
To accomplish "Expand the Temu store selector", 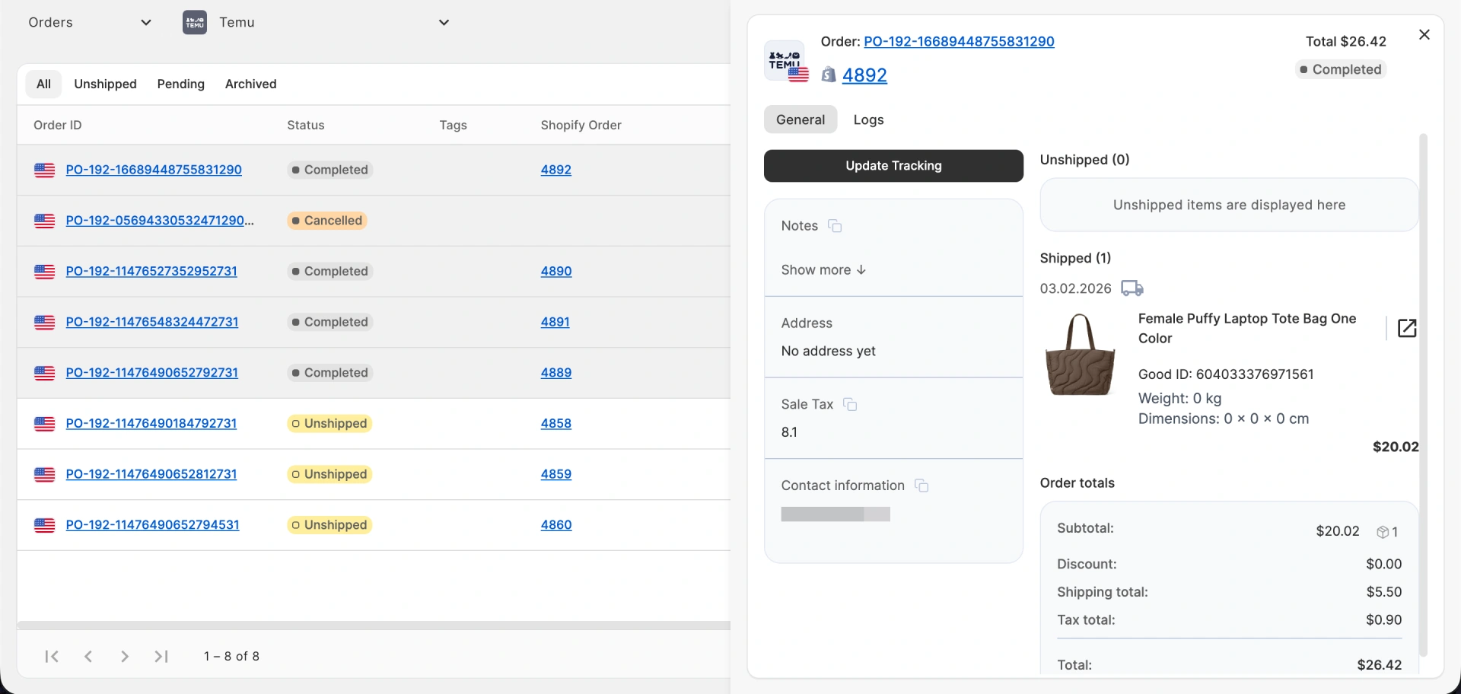I will pyautogui.click(x=444, y=22).
